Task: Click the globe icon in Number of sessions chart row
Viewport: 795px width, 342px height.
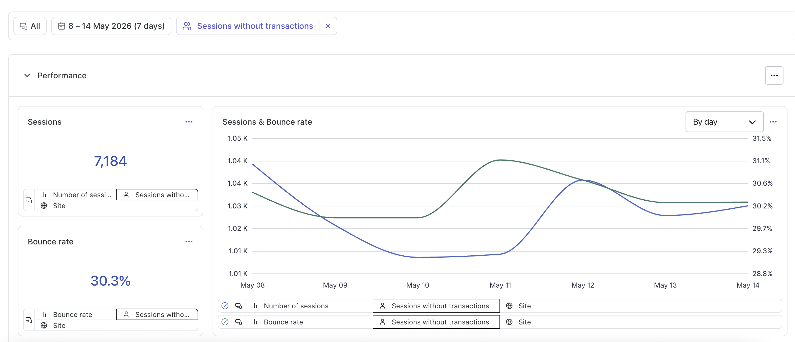Action: point(509,306)
